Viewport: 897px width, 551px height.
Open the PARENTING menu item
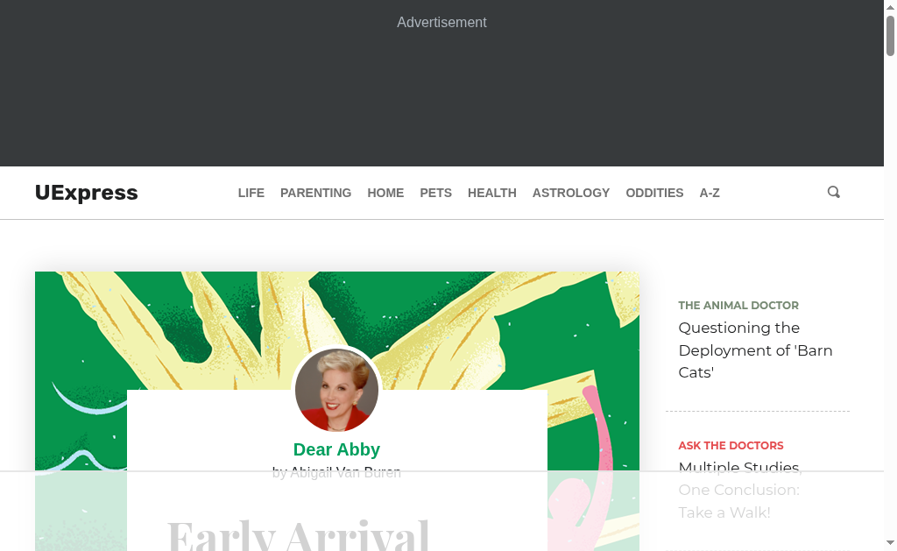[x=315, y=194]
